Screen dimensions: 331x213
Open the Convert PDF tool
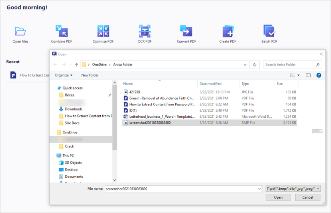(x=186, y=31)
